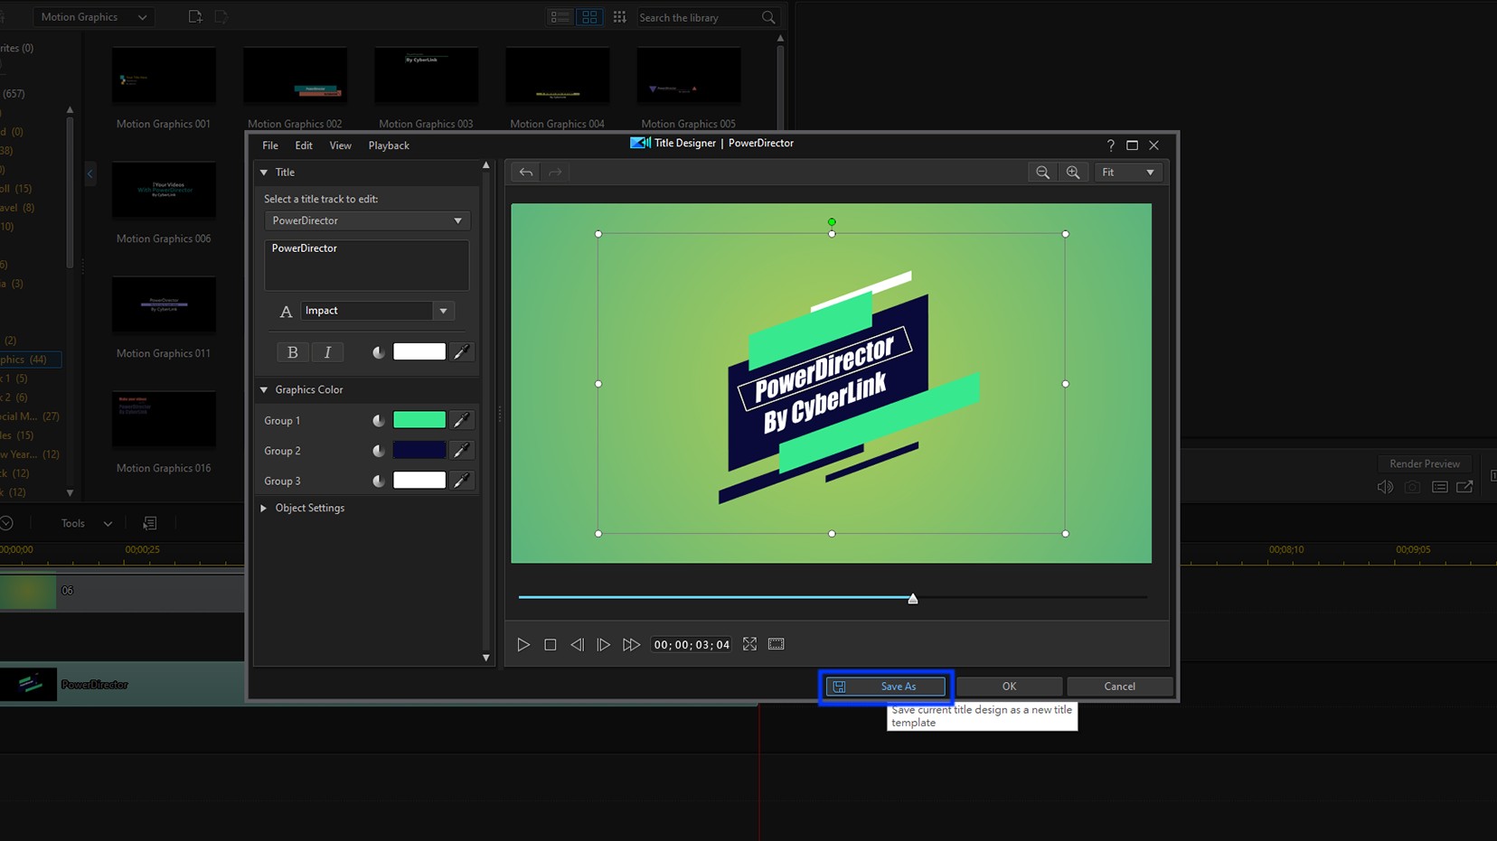Screen dimensions: 1497x841
Task: Step to the next frame
Action: coord(603,644)
